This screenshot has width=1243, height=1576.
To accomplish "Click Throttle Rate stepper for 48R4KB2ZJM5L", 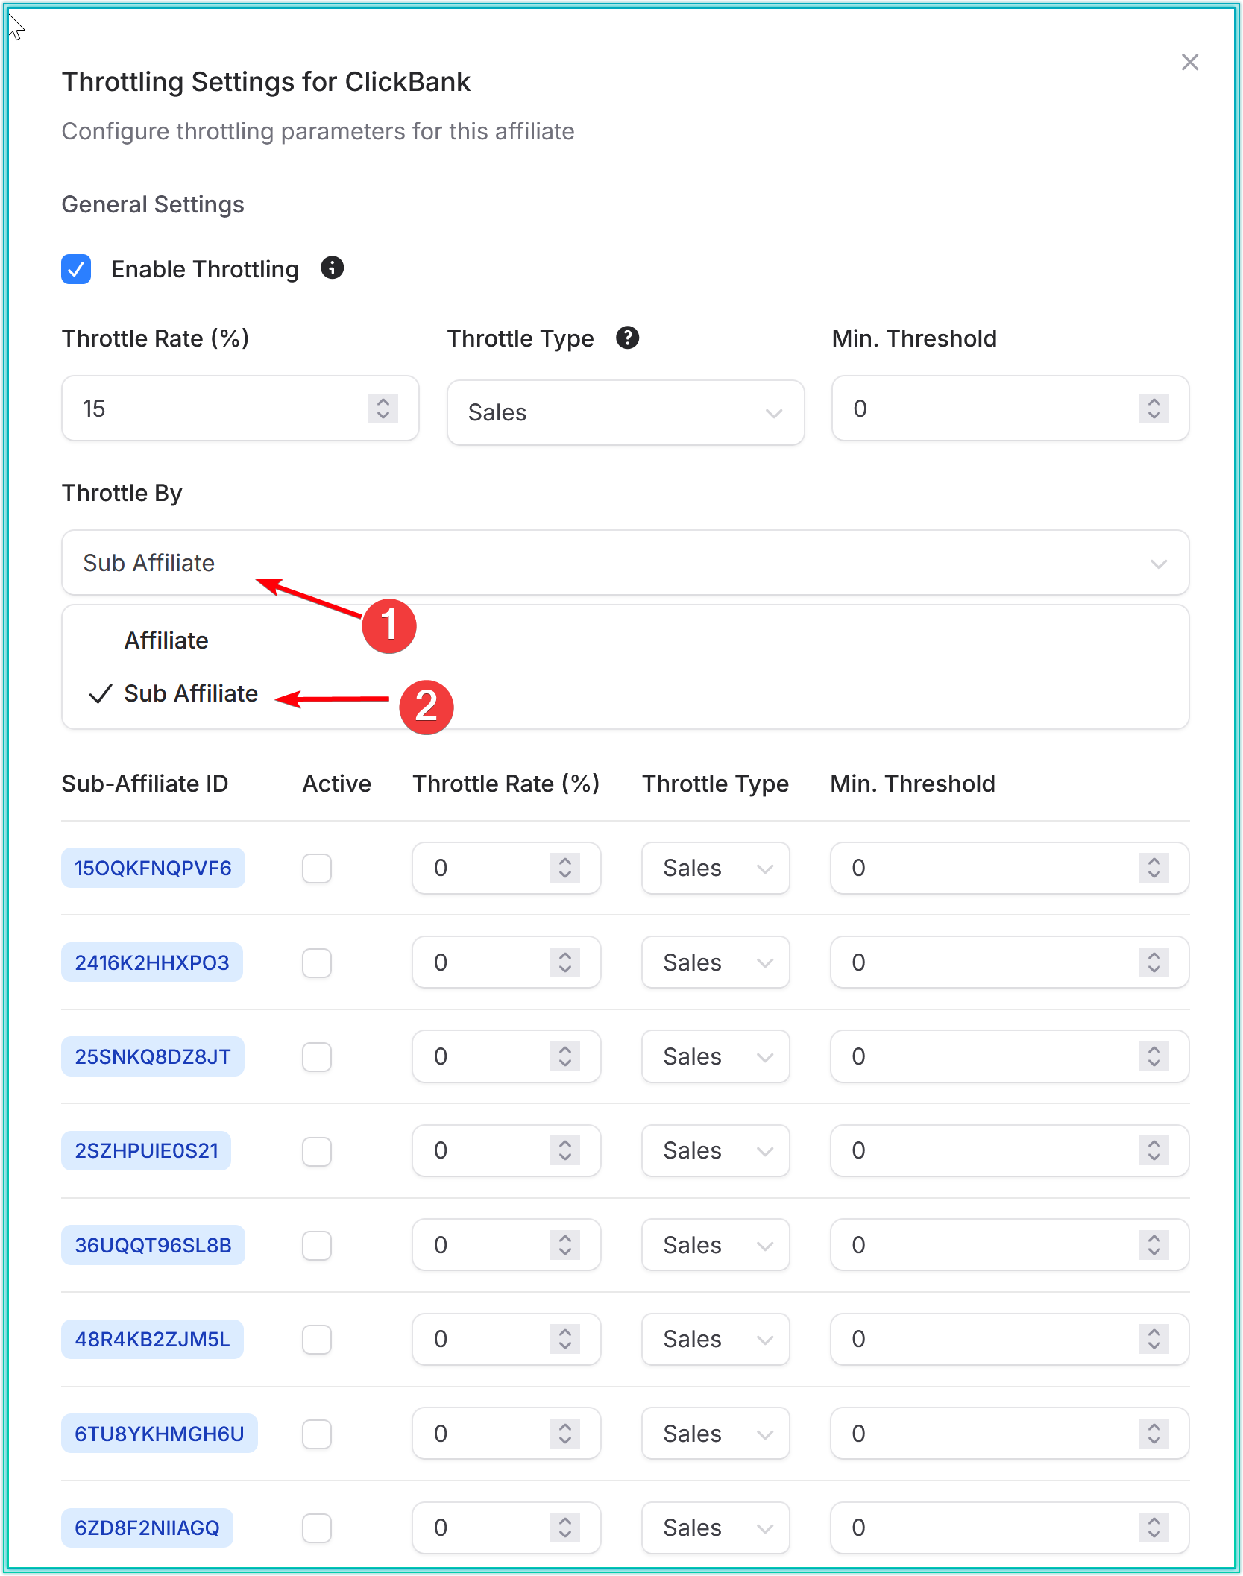I will pyautogui.click(x=564, y=1339).
